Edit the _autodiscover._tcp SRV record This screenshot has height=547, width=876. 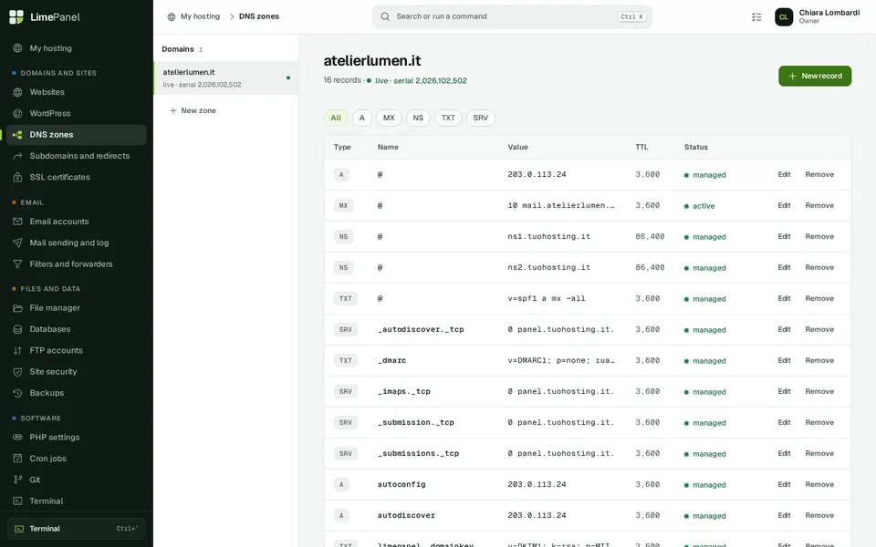(x=784, y=329)
